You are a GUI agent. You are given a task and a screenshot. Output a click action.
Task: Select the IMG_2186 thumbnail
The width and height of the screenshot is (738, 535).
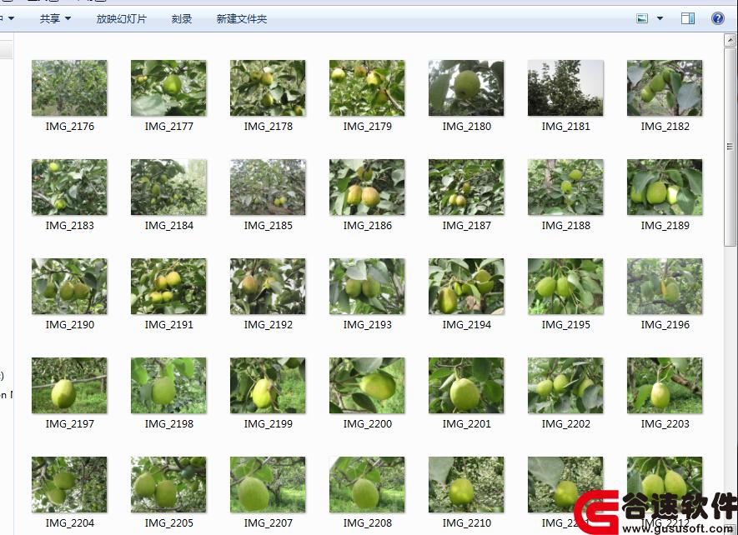pos(367,187)
